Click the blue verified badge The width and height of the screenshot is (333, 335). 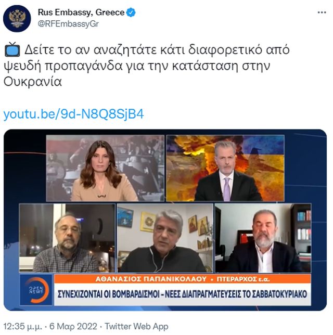click(x=131, y=12)
